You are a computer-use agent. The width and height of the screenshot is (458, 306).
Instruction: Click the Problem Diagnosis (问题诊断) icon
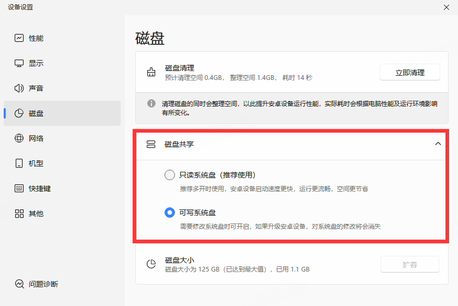[19, 284]
